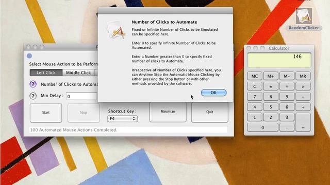Click the help icon beside Min Delay
This screenshot has height=185, width=330.
(x=33, y=96)
